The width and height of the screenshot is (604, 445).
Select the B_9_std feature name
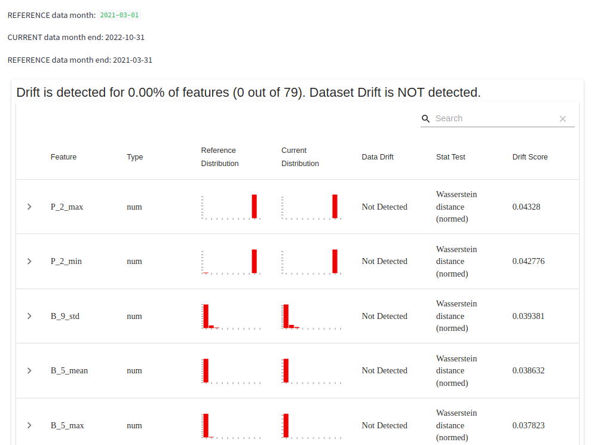65,316
